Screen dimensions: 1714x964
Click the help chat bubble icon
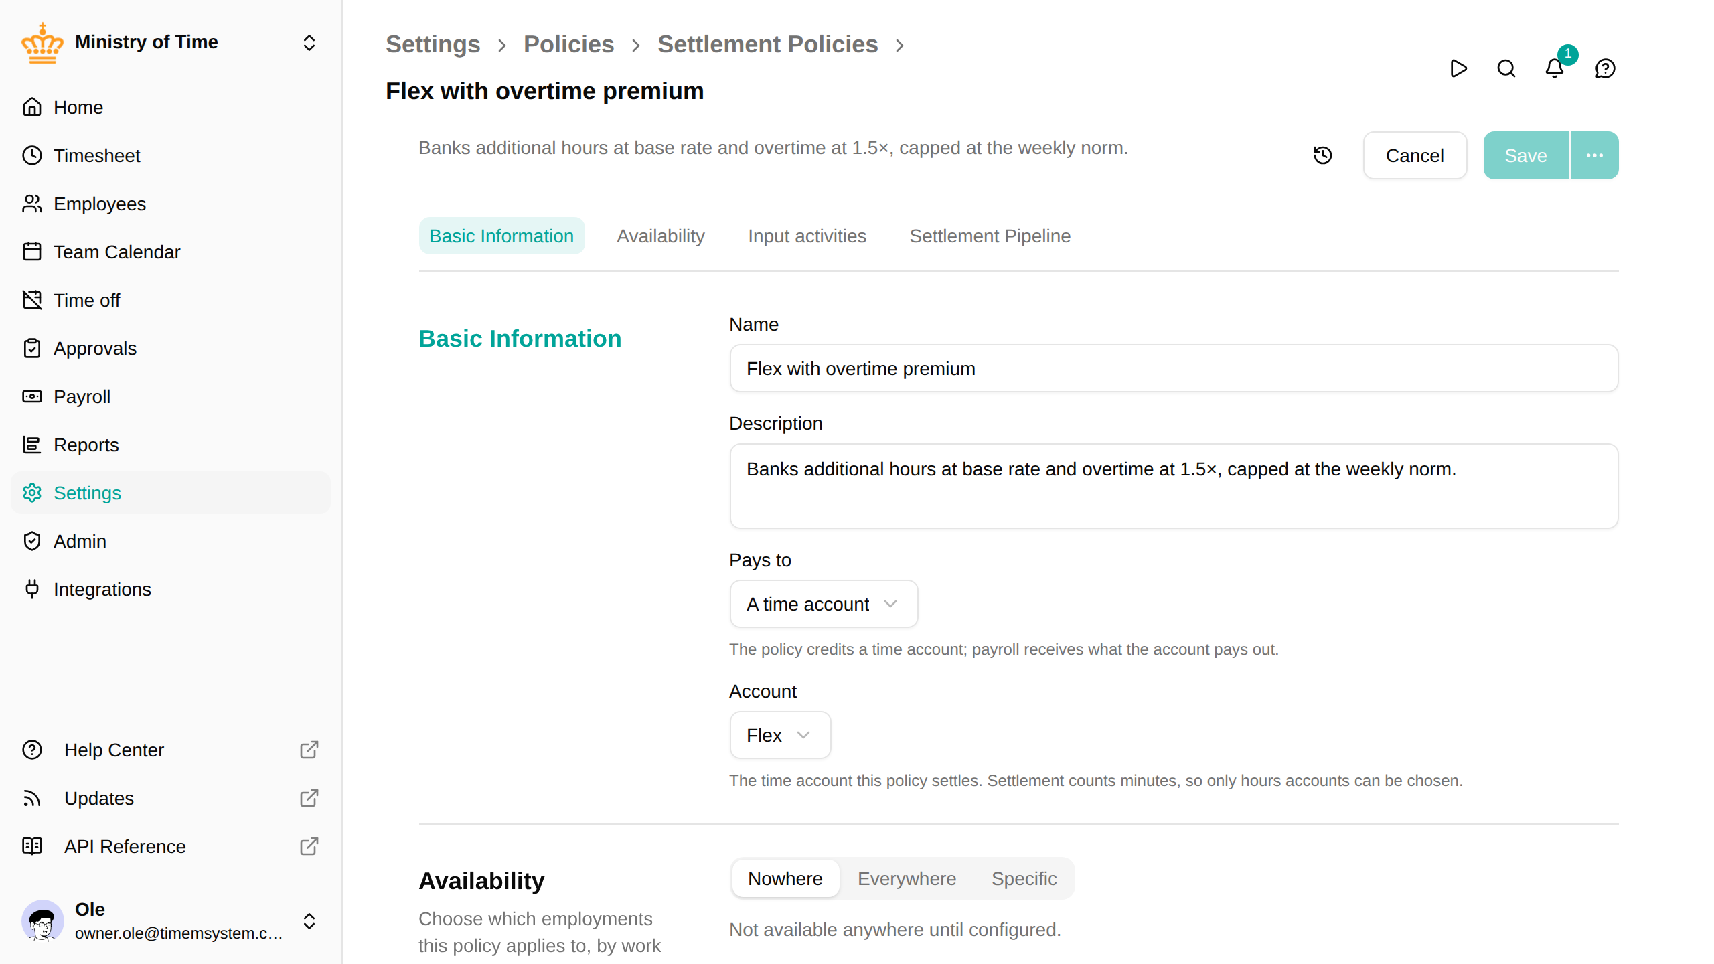click(1606, 68)
